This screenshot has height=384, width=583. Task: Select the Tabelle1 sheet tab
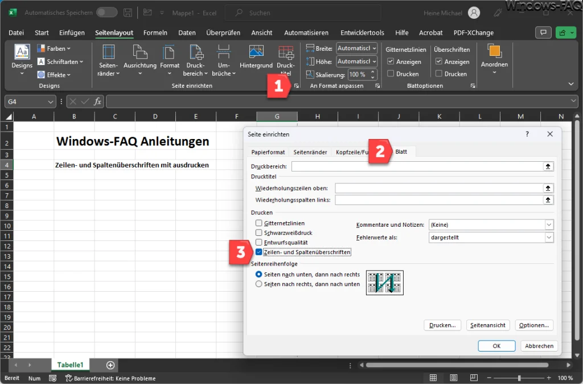(70, 365)
